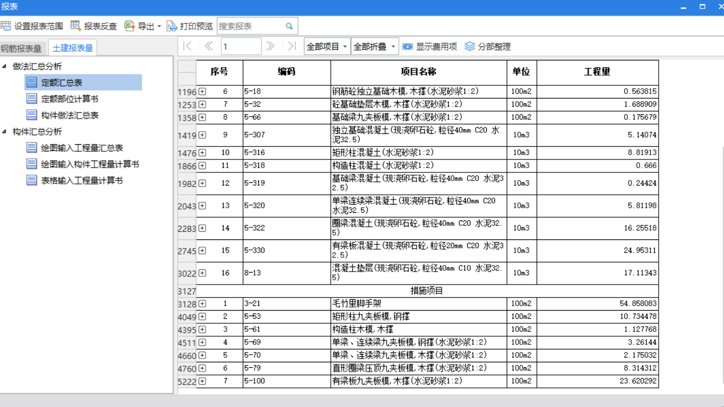Click the page number field
Screen dimensions: 724x407
(241, 46)
